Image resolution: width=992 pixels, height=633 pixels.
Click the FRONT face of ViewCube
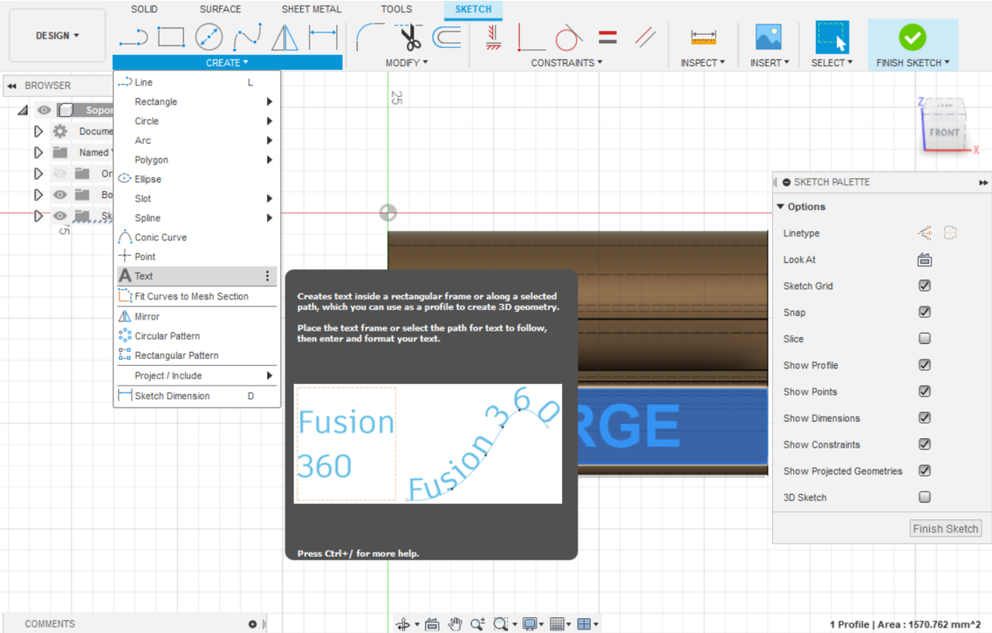coord(944,132)
